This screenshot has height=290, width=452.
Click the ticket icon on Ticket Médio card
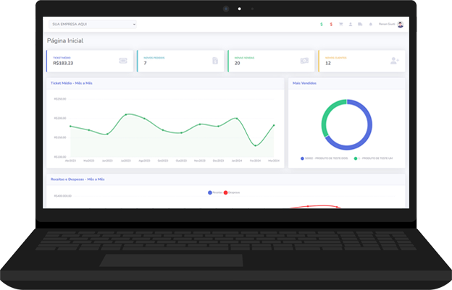[x=123, y=61]
